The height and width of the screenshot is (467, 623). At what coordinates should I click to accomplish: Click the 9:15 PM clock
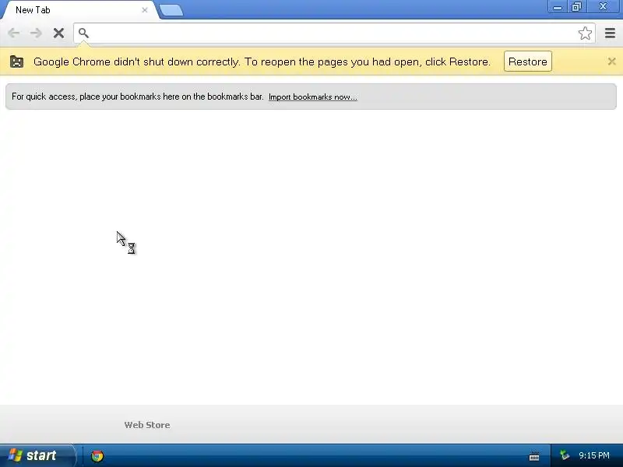(594, 455)
